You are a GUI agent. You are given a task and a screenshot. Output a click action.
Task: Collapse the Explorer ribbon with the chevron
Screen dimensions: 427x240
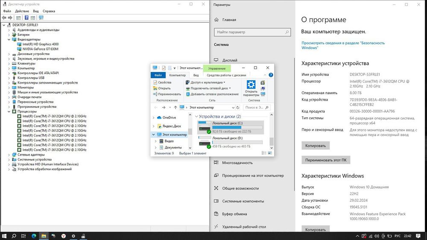[x=265, y=75]
